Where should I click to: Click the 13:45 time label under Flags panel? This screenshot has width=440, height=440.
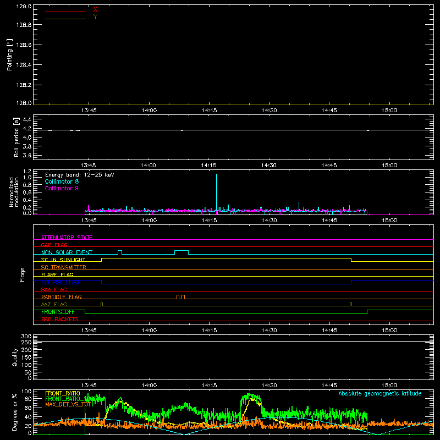(89, 331)
